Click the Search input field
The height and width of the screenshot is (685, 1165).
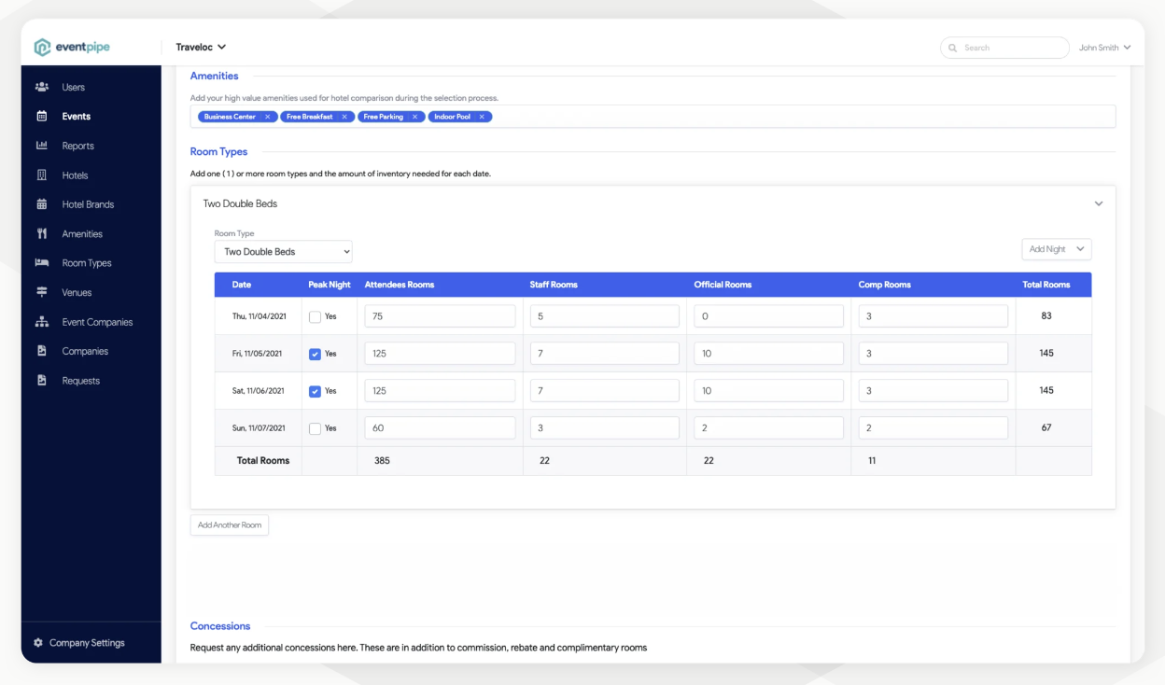[1004, 48]
